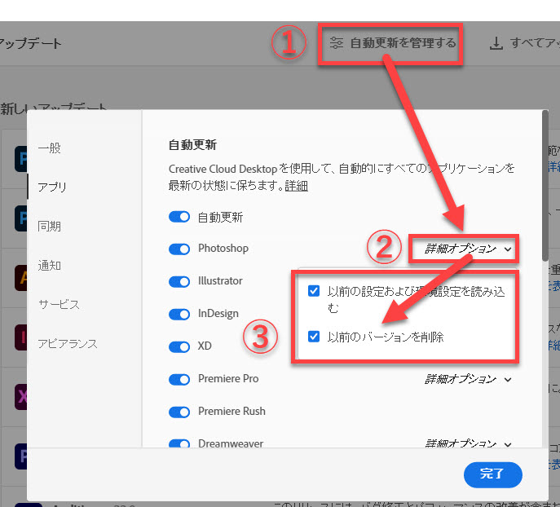Expand Premiere Pro 詳細オプション dropdown
The height and width of the screenshot is (507, 560).
468,379
